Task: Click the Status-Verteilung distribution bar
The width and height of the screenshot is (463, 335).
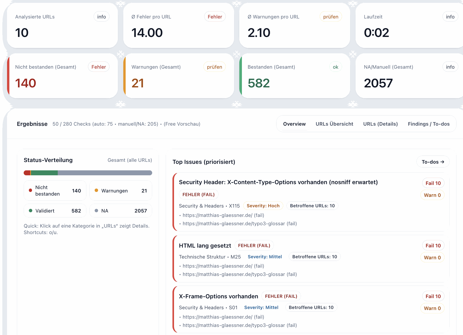Action: tap(88, 172)
